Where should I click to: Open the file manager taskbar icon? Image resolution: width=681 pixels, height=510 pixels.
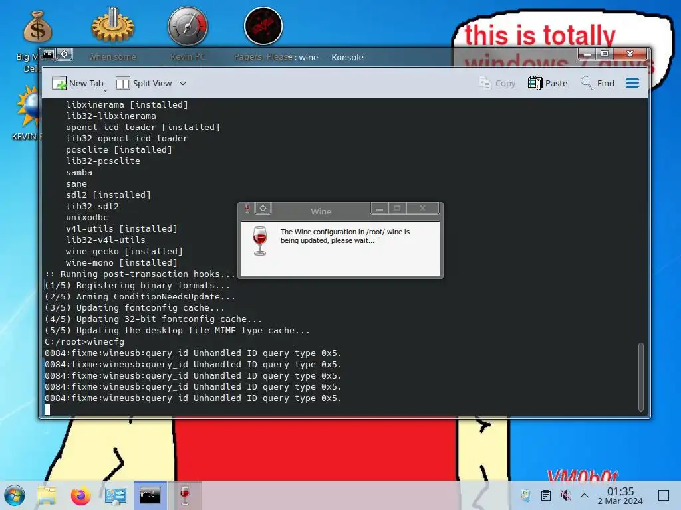[47, 495]
